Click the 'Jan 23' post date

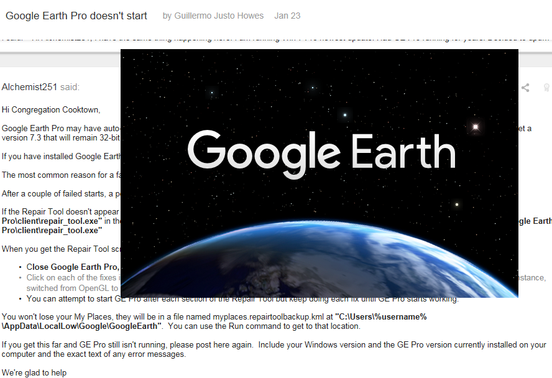pyautogui.click(x=287, y=16)
